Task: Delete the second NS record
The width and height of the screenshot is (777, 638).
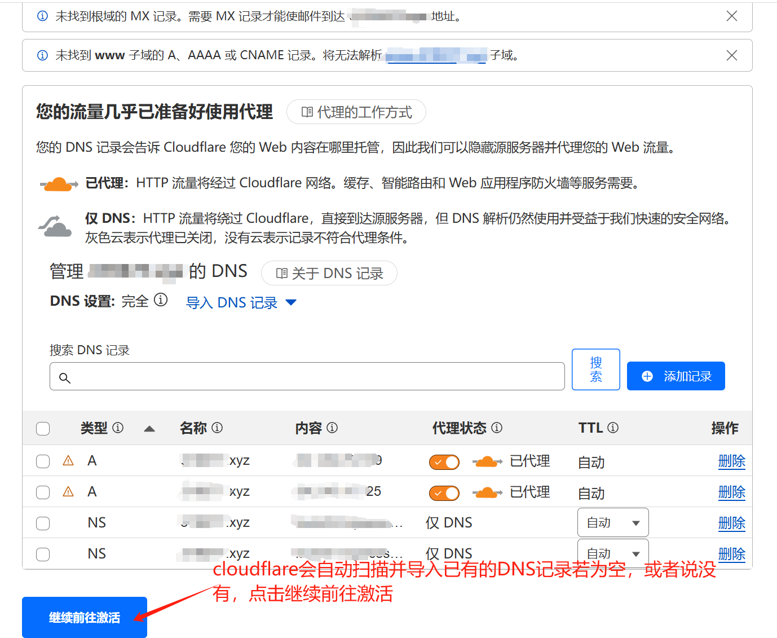Action: click(x=732, y=554)
